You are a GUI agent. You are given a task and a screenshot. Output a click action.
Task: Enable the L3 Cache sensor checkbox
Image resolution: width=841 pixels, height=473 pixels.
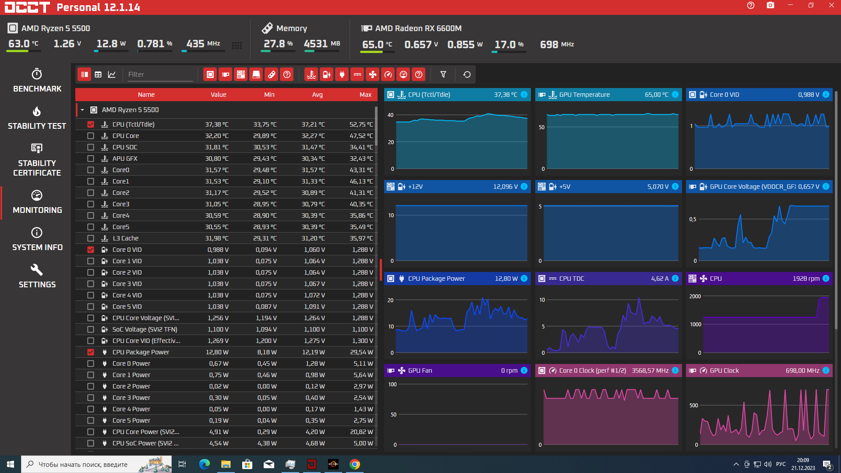[91, 238]
